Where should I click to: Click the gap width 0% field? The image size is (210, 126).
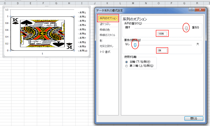point(162,50)
